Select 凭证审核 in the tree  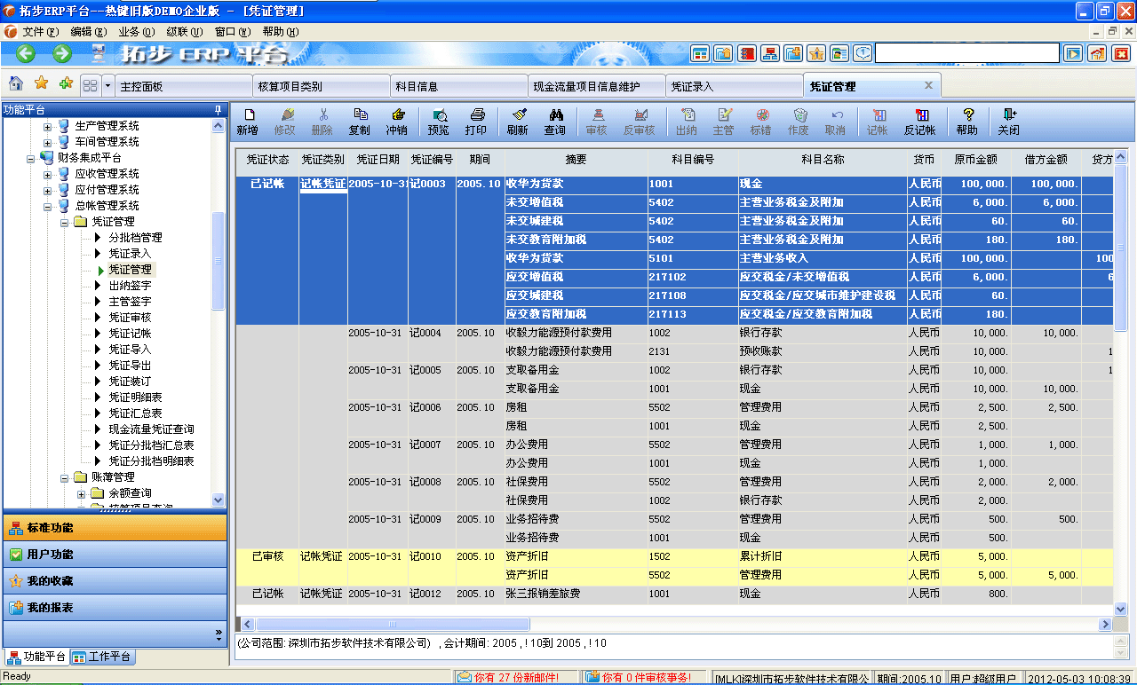click(130, 318)
